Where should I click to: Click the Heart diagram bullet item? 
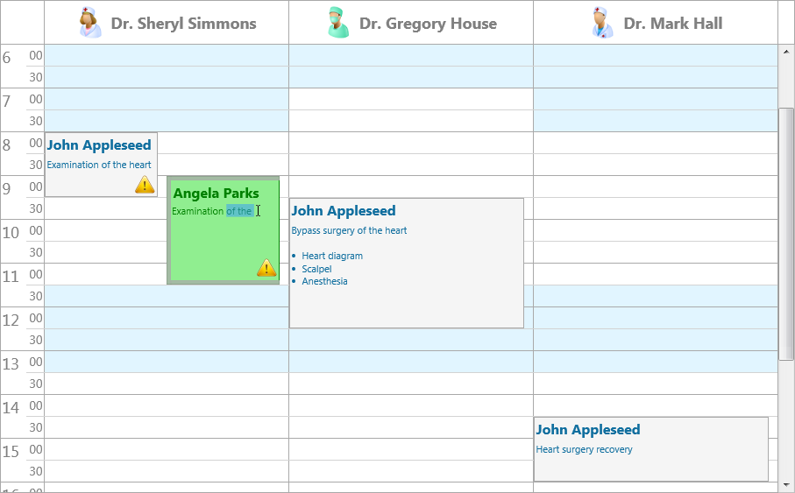pos(332,256)
